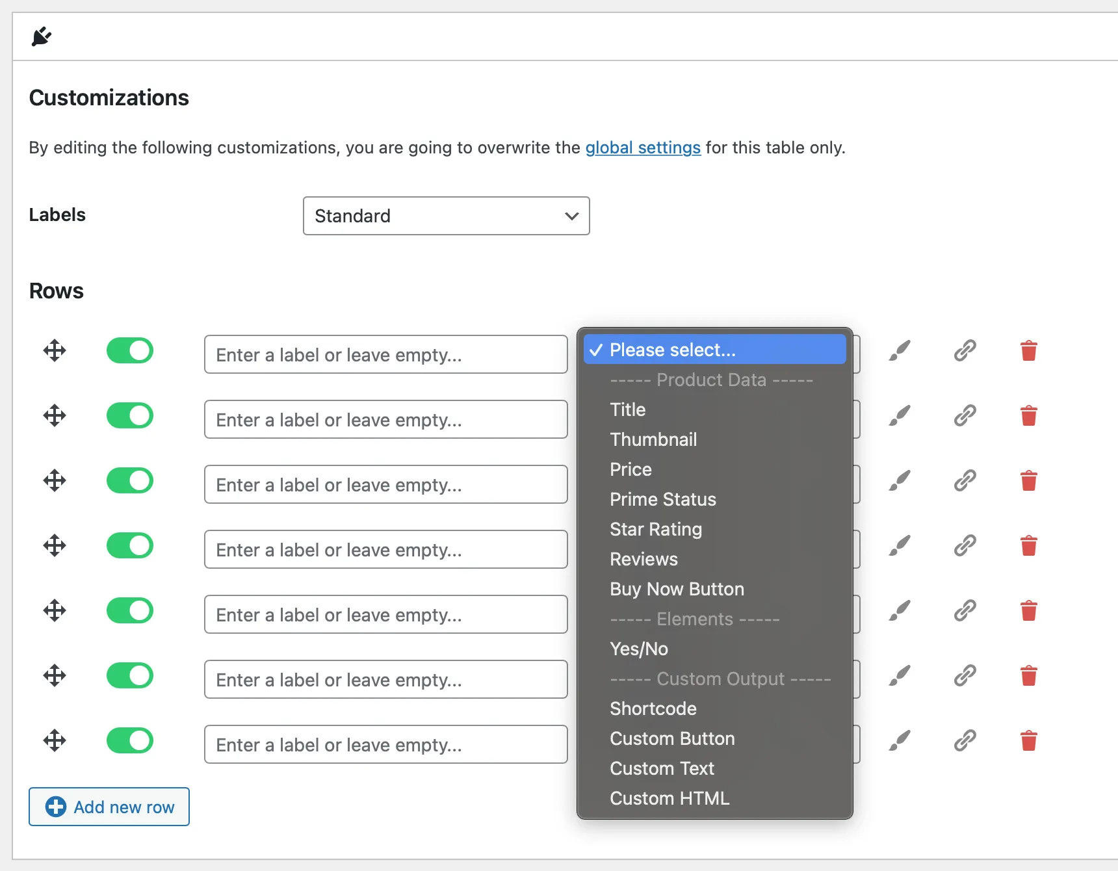Click the sixth row's move handle icon
Image resolution: width=1118 pixels, height=871 pixels.
pos(55,675)
